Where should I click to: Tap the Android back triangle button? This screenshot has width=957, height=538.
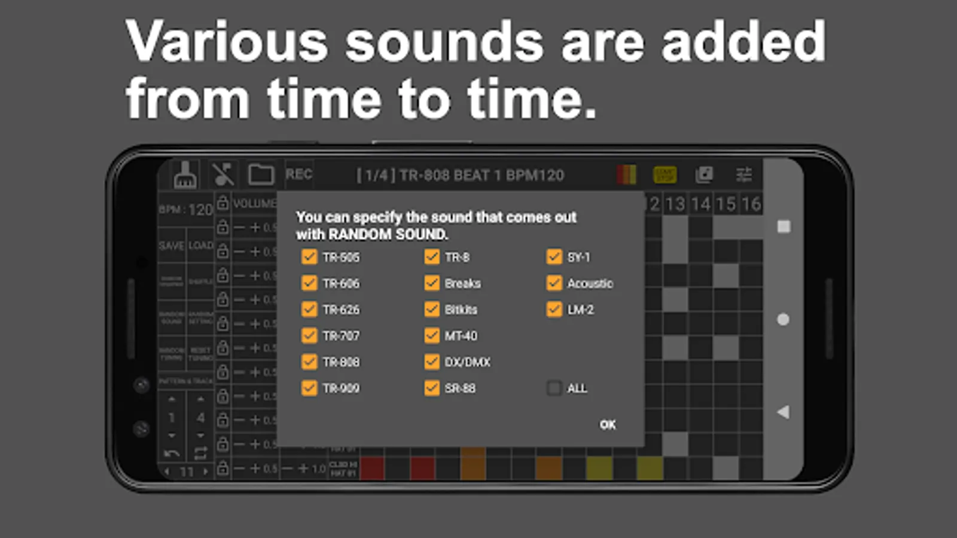coord(783,412)
